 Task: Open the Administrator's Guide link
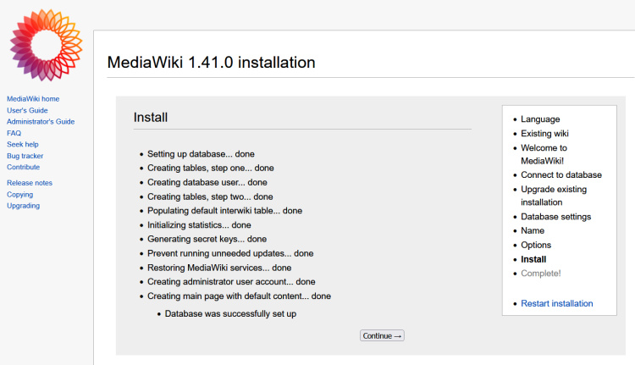click(x=41, y=122)
